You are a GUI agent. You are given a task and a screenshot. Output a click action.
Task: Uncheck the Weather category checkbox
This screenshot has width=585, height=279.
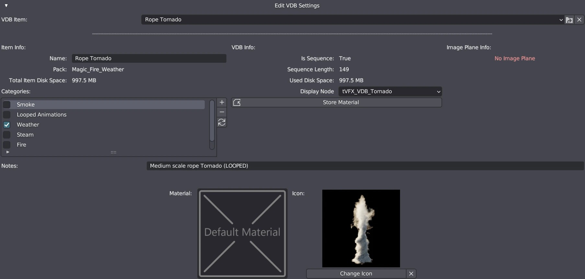point(7,125)
